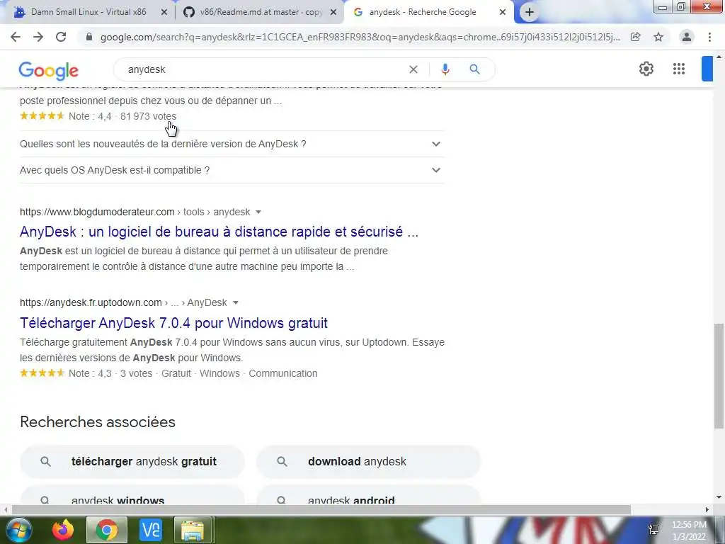Open the uptodown result options arrow
This screenshot has height=544, width=725.
pos(235,302)
